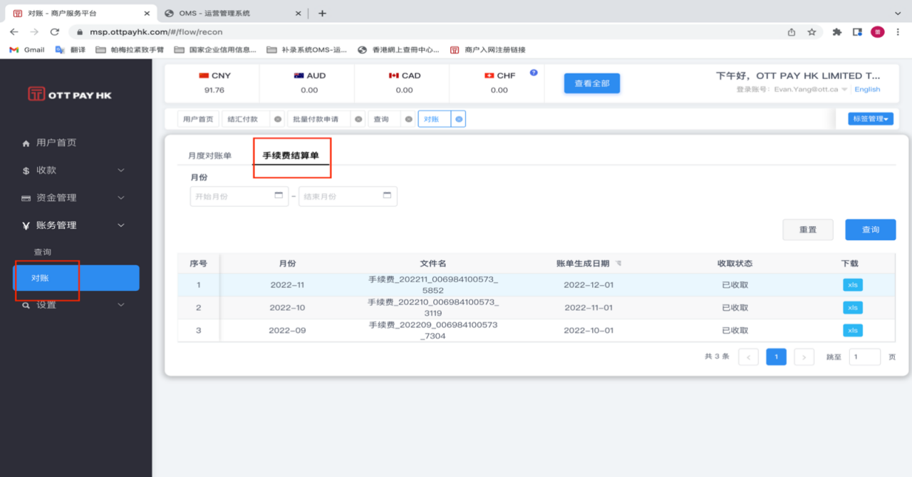Switch to 月度对账单 tab
The image size is (912, 477).
point(209,155)
